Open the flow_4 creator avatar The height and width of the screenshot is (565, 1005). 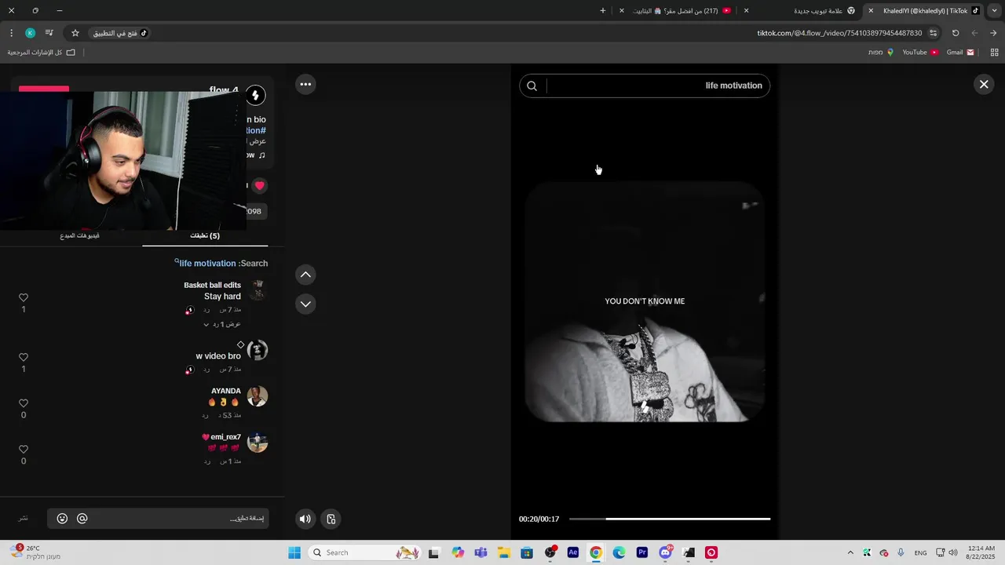click(x=256, y=96)
